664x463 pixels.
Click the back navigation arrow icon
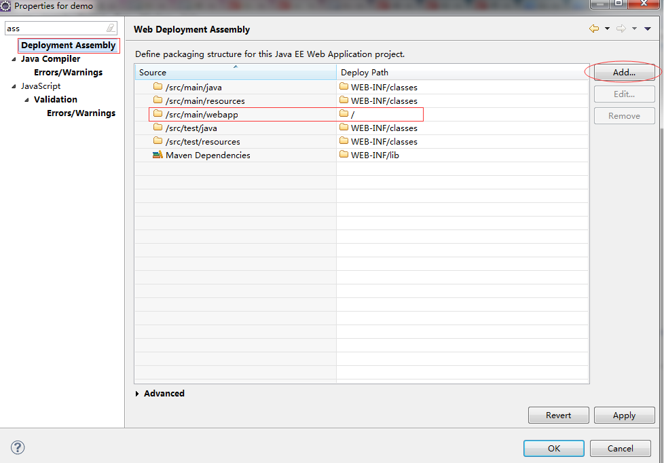point(594,29)
